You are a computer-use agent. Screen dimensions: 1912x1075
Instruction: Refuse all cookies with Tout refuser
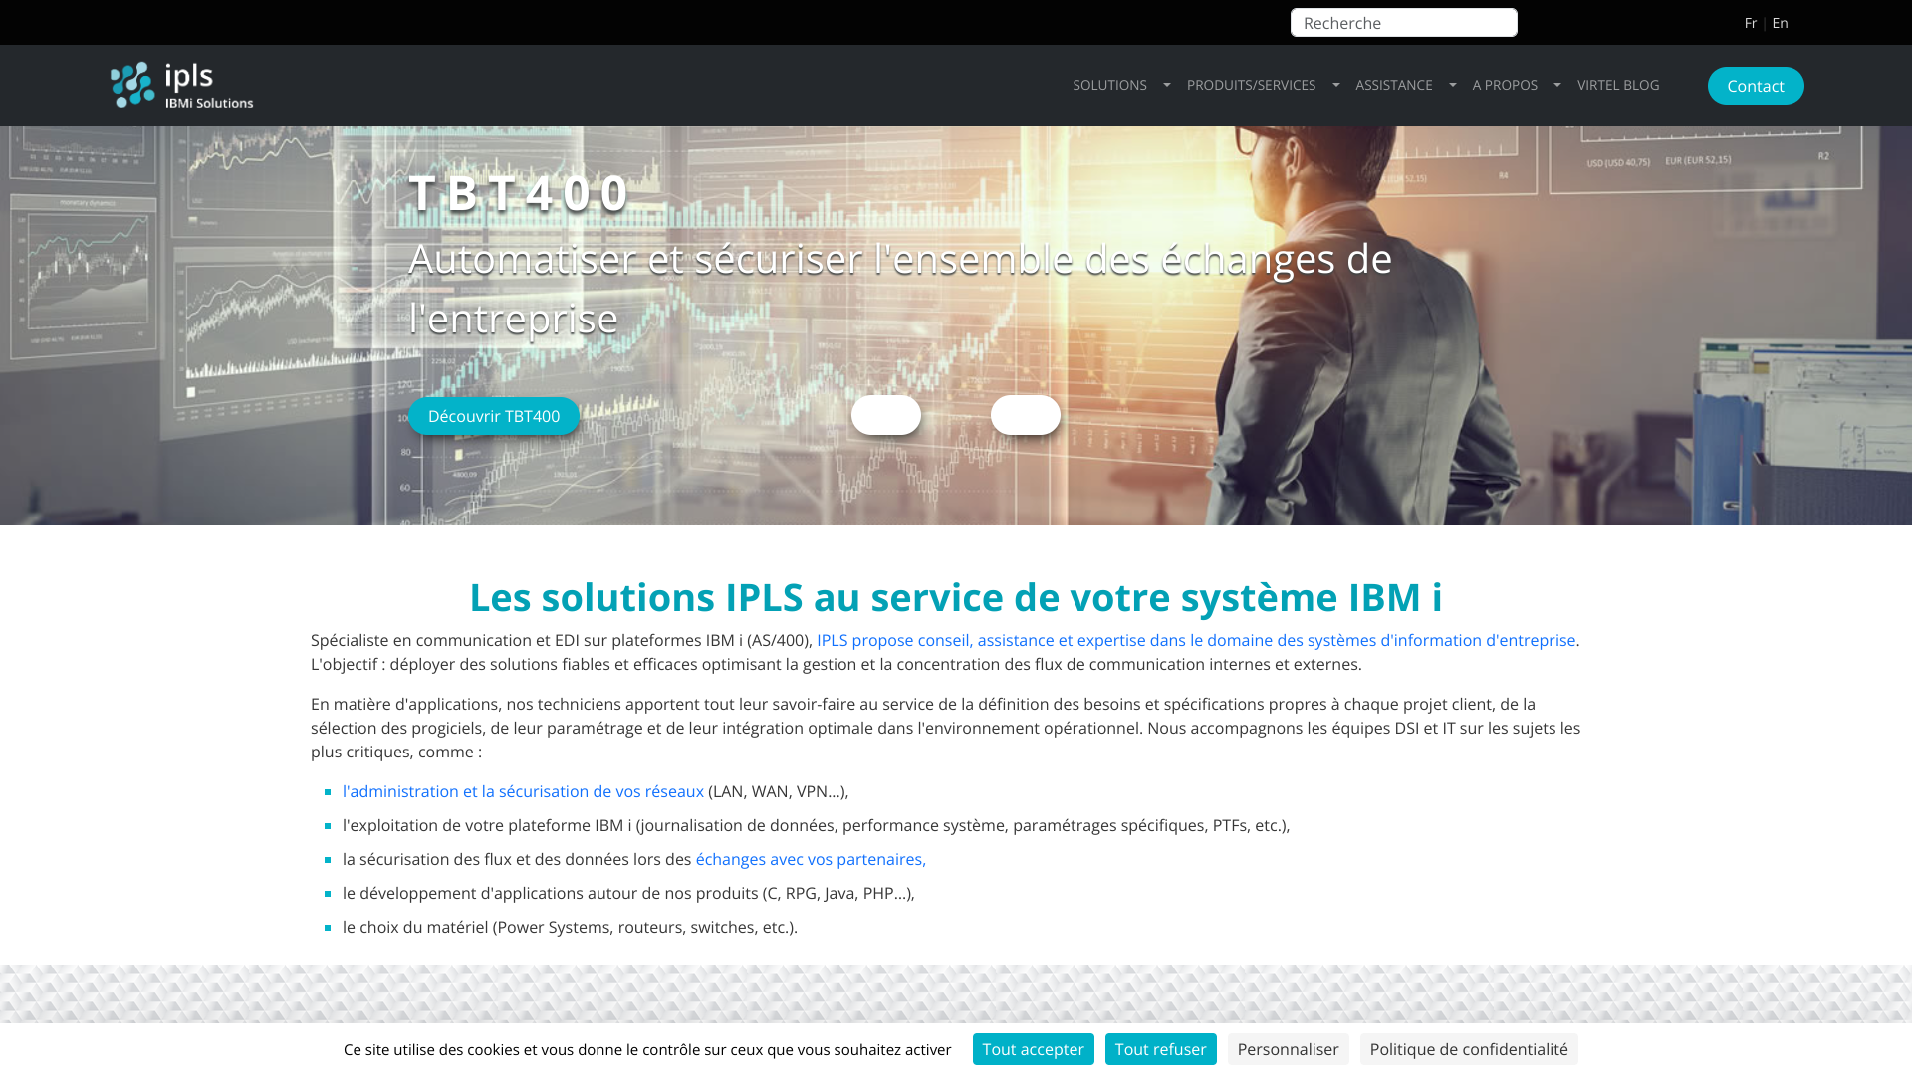pyautogui.click(x=1161, y=1049)
